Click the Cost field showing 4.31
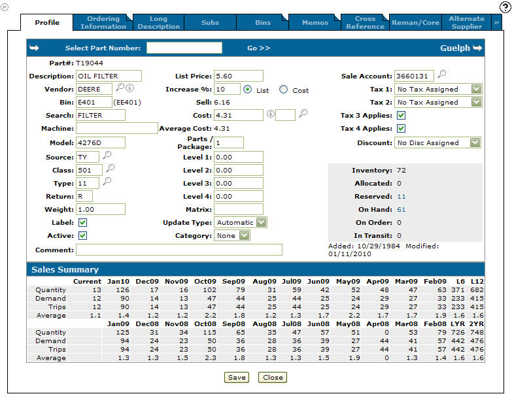This screenshot has height=398, width=512. coord(239,115)
